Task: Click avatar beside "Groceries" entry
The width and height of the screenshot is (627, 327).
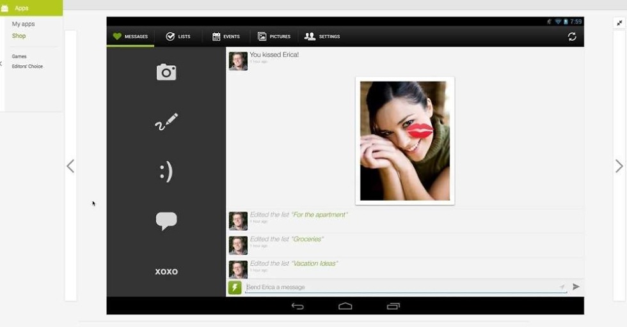Action: click(238, 245)
